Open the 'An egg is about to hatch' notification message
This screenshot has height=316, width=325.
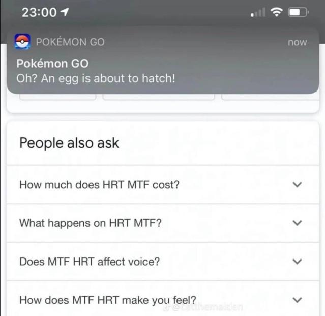pyautogui.click(x=96, y=79)
